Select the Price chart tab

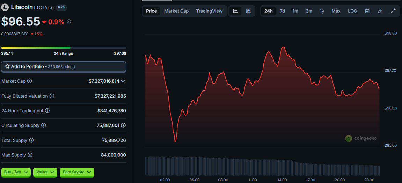click(x=152, y=11)
